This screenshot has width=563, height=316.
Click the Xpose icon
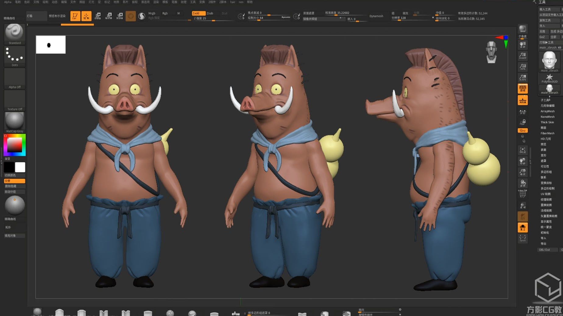point(522,238)
